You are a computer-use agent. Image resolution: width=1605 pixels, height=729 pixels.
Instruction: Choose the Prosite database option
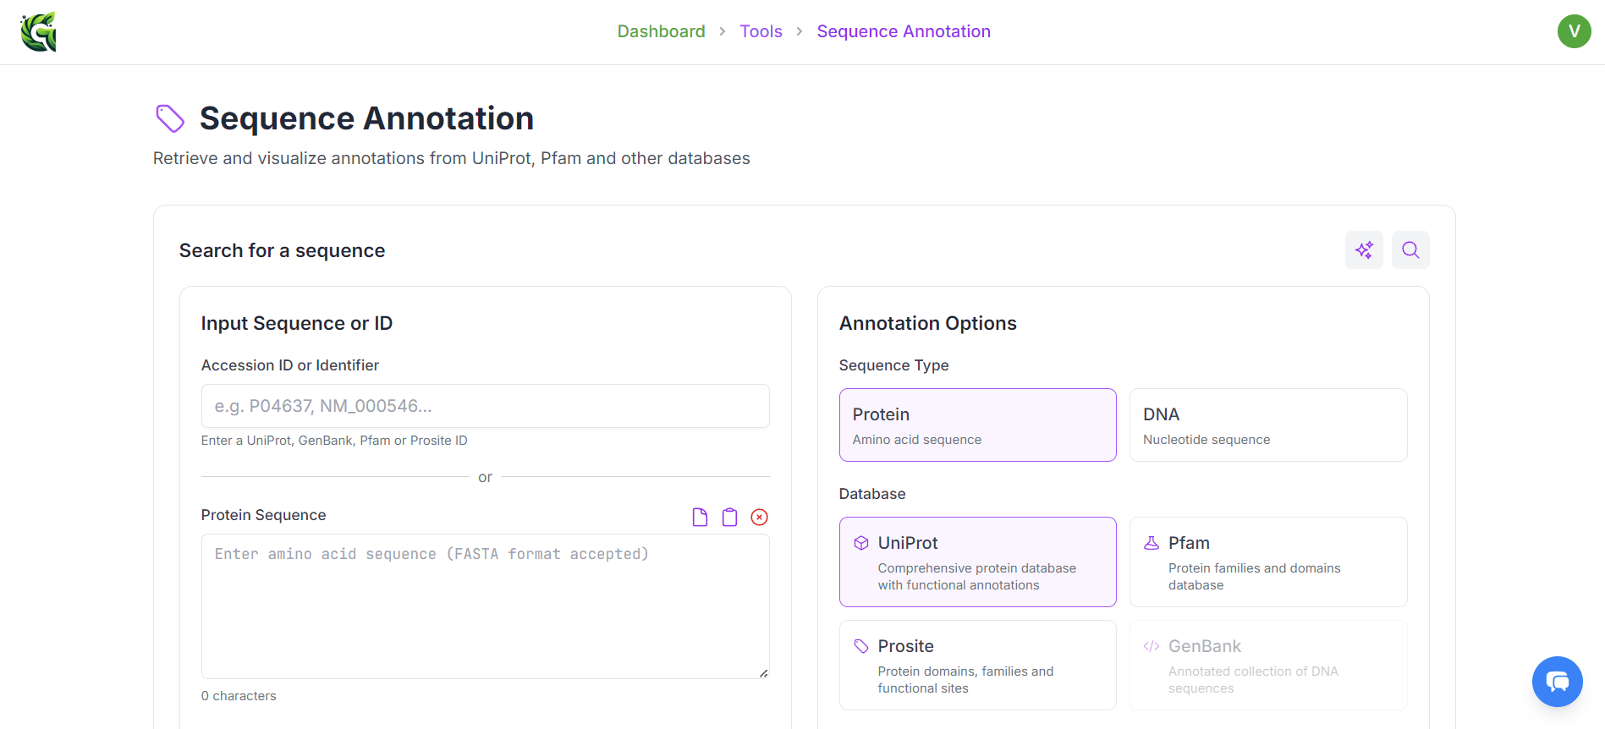977,665
